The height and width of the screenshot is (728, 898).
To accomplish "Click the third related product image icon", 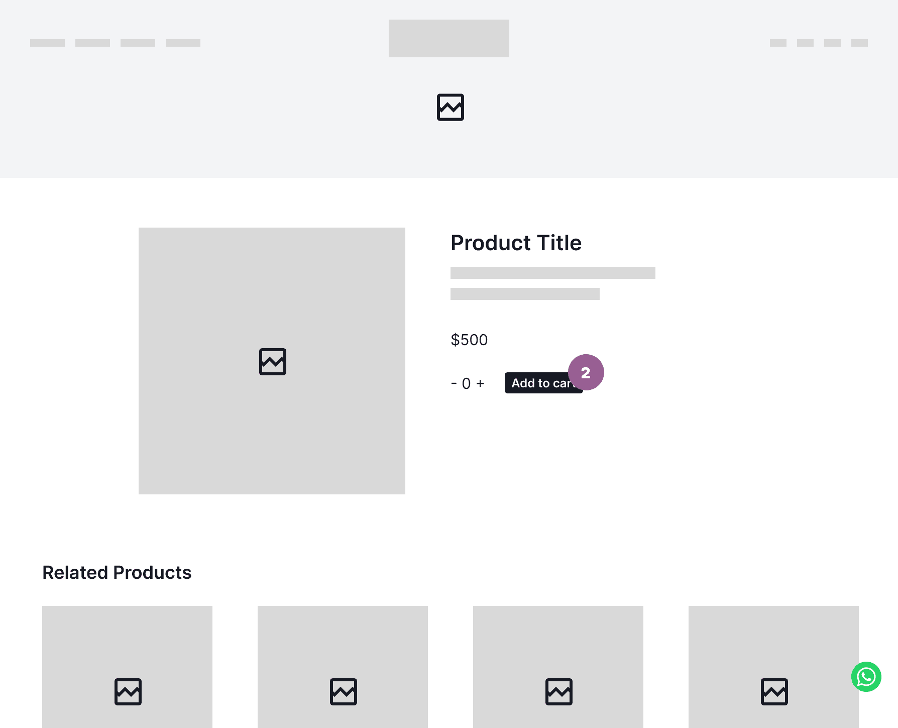I will coord(558,692).
